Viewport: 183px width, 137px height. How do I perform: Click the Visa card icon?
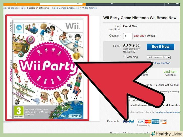[141, 122]
